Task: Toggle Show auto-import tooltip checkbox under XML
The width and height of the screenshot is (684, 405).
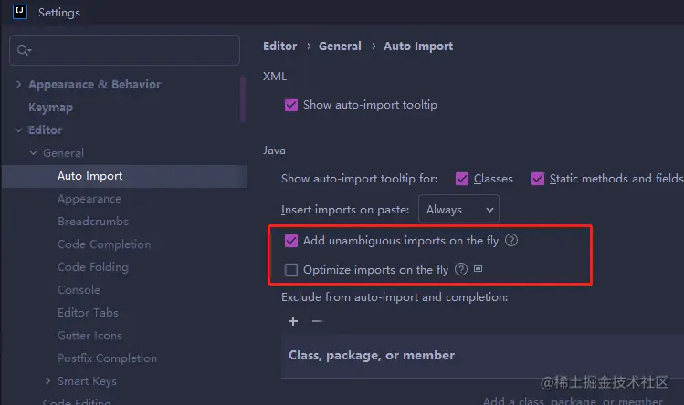Action: (x=291, y=105)
